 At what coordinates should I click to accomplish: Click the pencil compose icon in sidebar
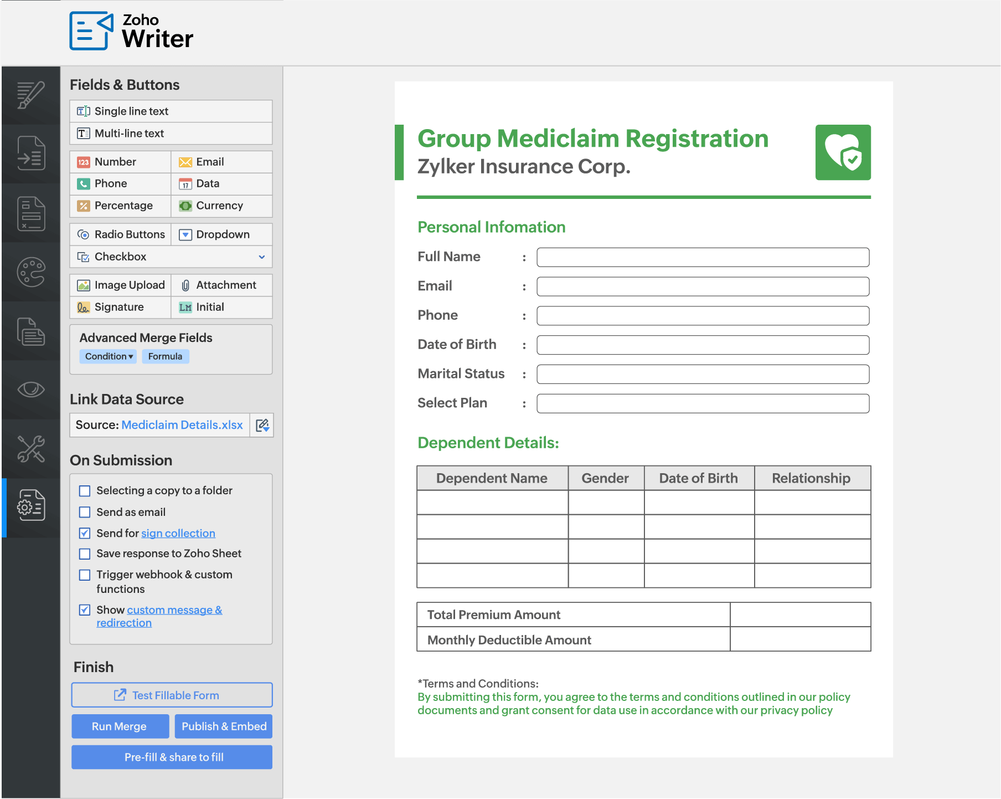point(31,95)
